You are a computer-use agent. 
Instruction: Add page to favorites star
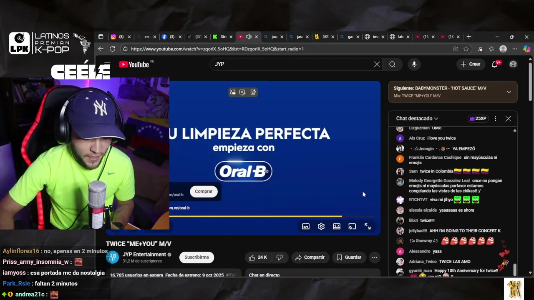pos(466,49)
